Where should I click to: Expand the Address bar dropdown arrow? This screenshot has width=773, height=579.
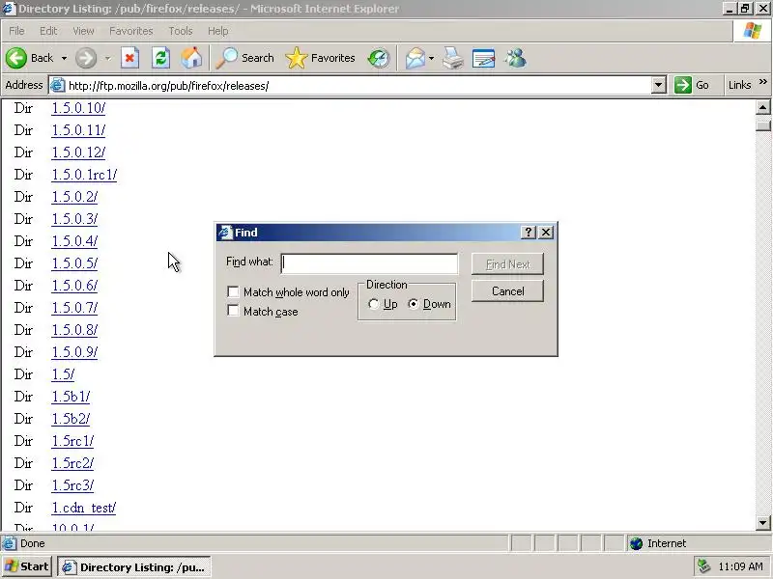pyautogui.click(x=659, y=85)
